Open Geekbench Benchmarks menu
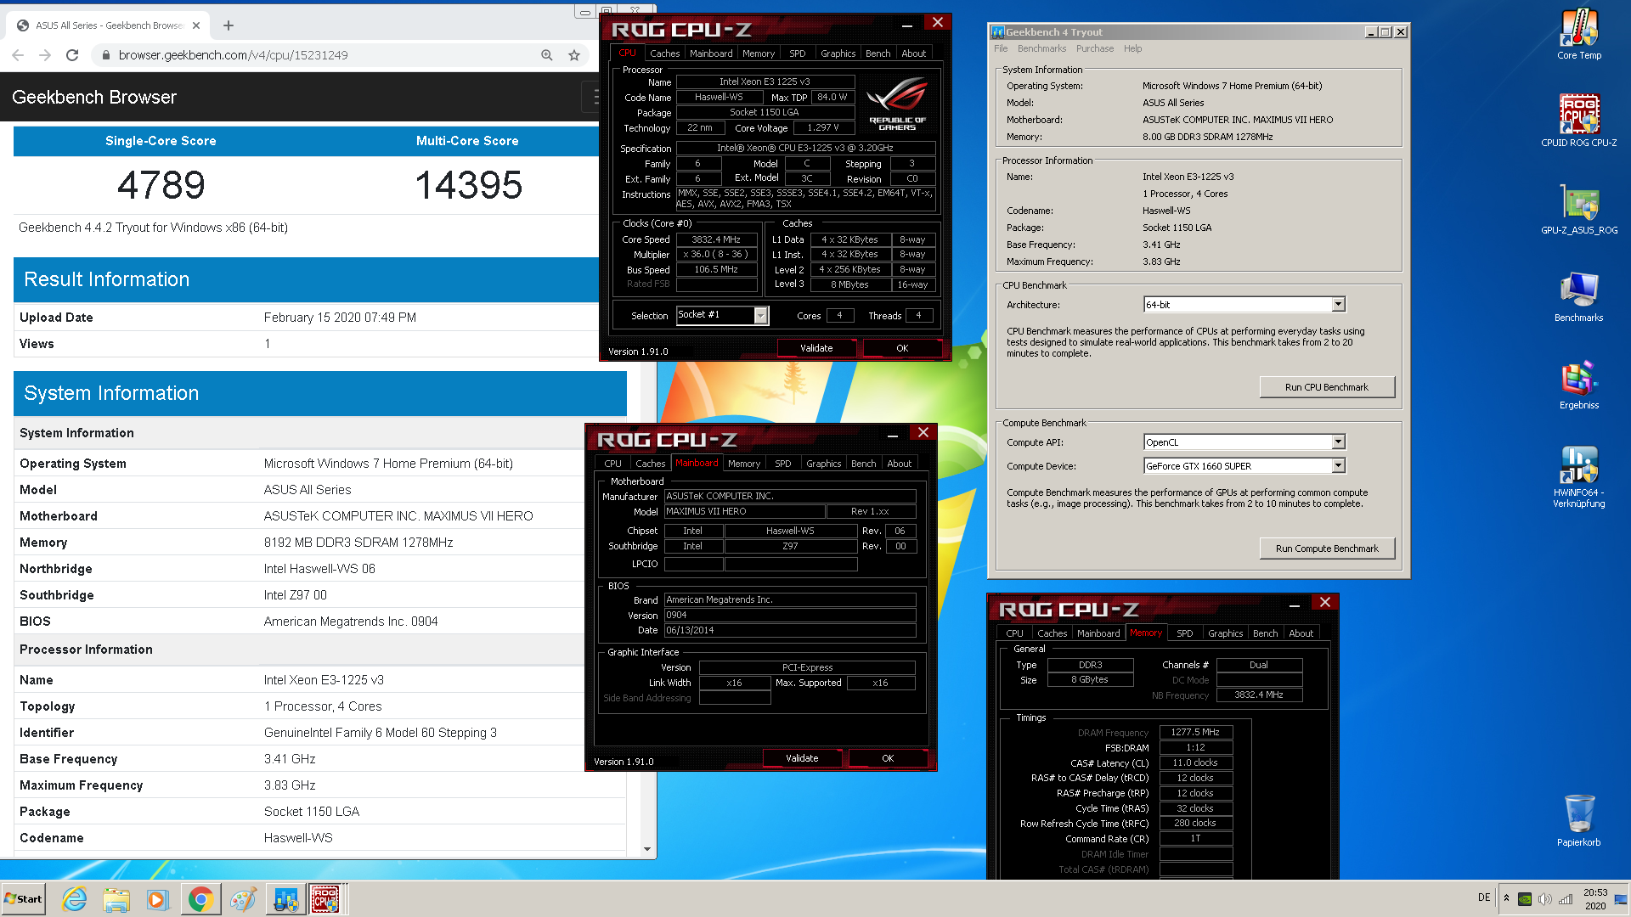This screenshot has height=917, width=1631. (x=1041, y=48)
